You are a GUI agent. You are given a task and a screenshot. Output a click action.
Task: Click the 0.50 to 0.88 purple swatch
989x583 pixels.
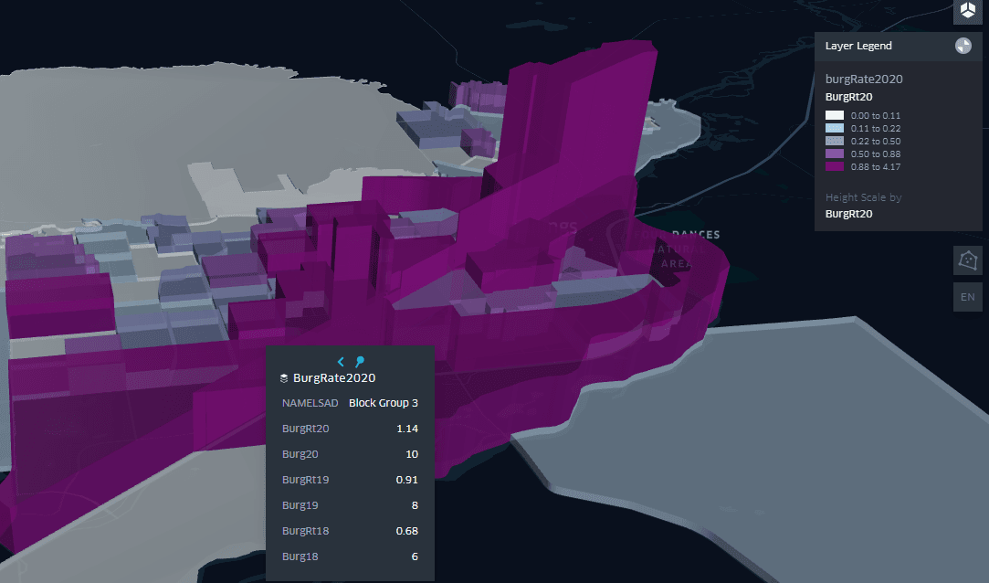coord(835,154)
